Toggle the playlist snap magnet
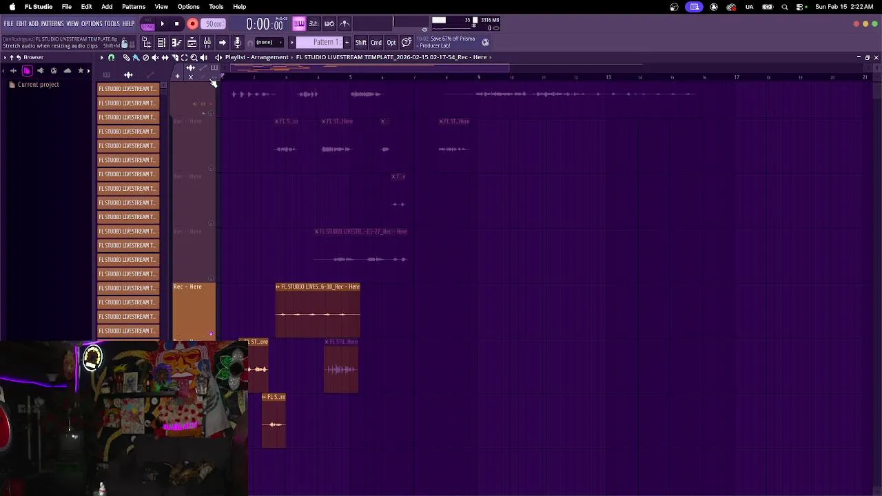Viewport: 882px width, 496px height. [x=111, y=57]
